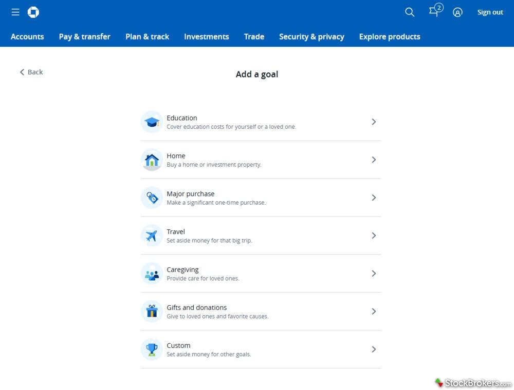Click the Gifts and donations gift icon
The width and height of the screenshot is (514, 390).
152,311
